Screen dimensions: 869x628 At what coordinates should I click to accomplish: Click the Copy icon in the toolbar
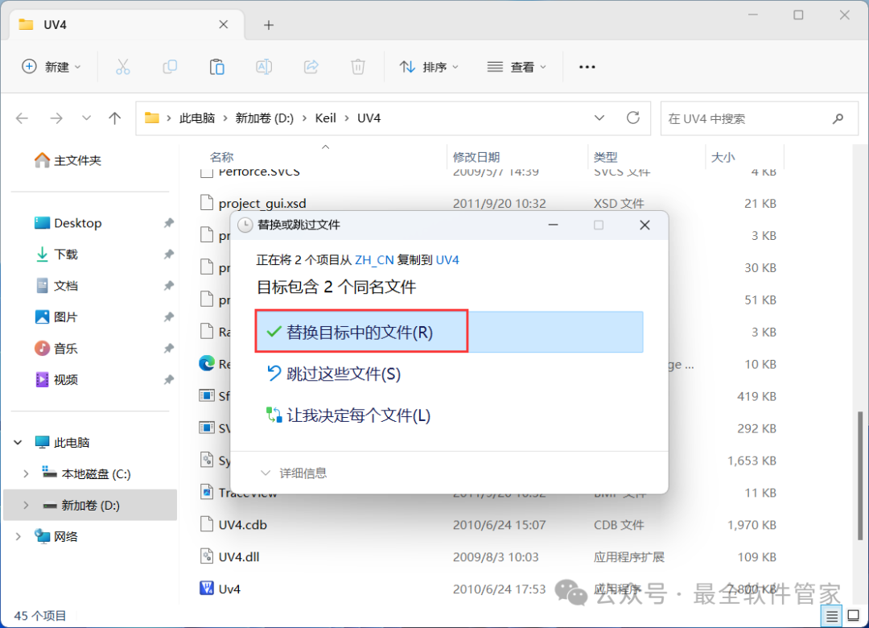[x=170, y=67]
